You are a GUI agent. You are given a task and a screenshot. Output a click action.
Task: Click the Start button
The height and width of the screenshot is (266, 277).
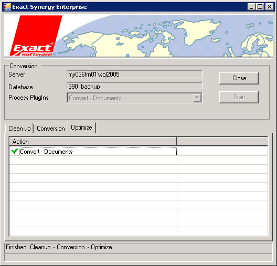tap(239, 97)
